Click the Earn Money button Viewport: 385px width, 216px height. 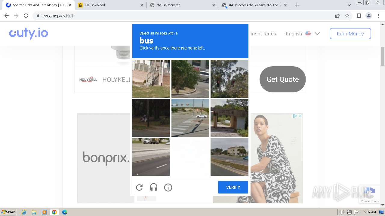click(350, 34)
